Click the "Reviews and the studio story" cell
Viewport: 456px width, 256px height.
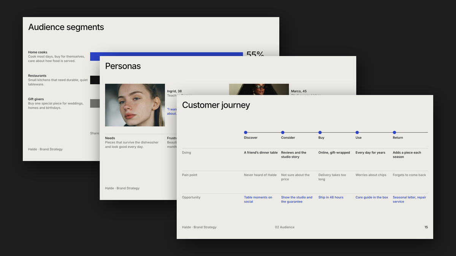tap(294, 155)
